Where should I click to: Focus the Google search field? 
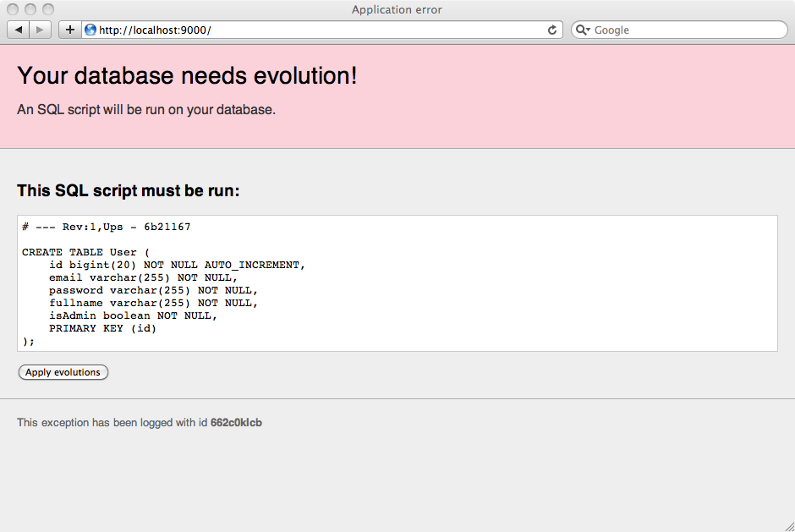click(685, 30)
